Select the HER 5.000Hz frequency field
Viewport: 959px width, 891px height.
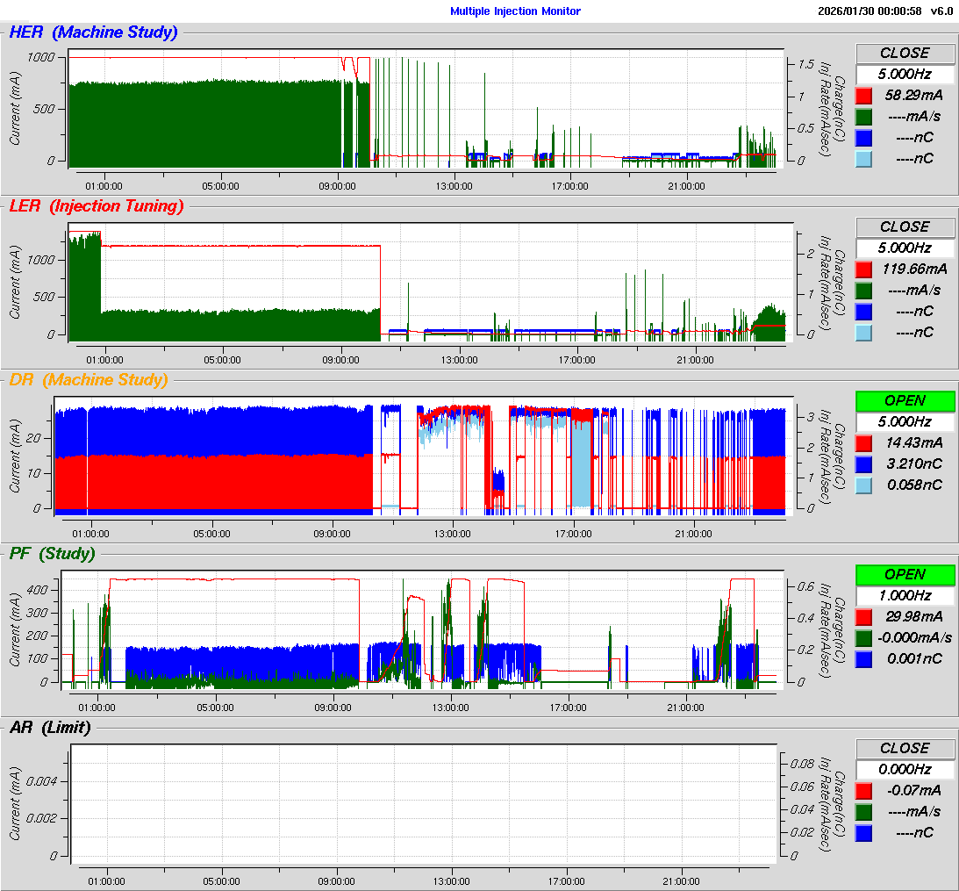(x=905, y=74)
